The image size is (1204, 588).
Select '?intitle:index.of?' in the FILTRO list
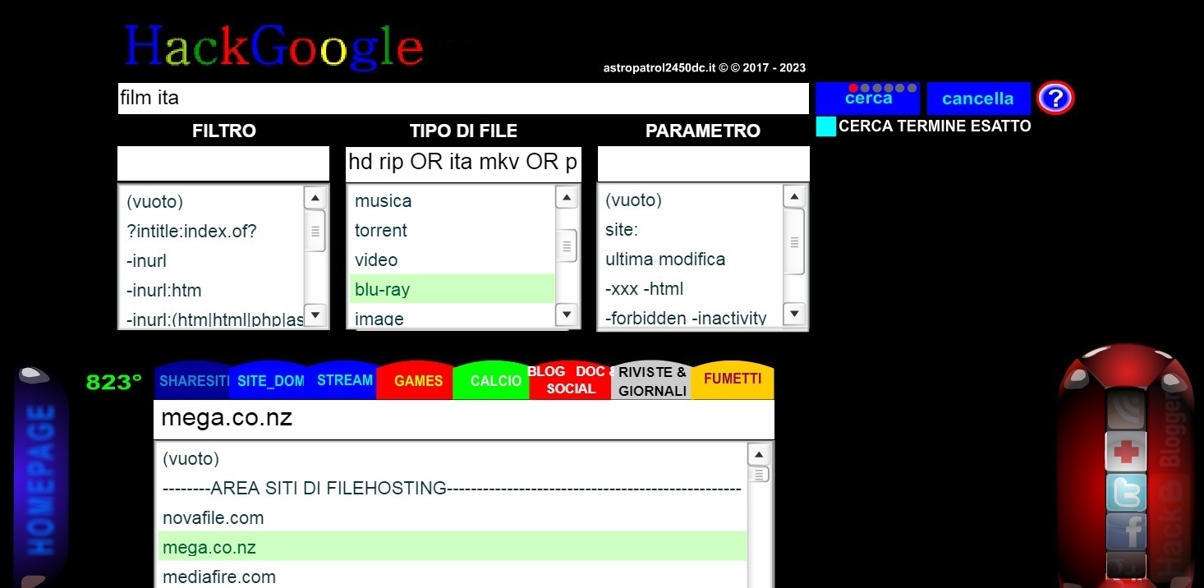(x=214, y=232)
